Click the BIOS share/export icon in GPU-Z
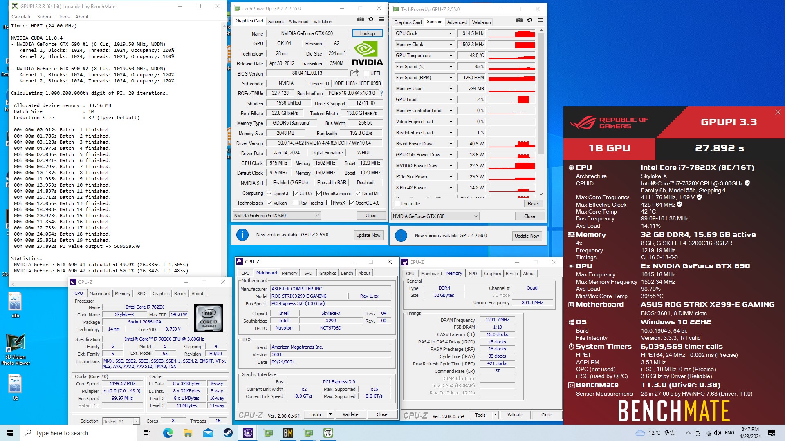Screen dimensions: 785x441 [354, 73]
